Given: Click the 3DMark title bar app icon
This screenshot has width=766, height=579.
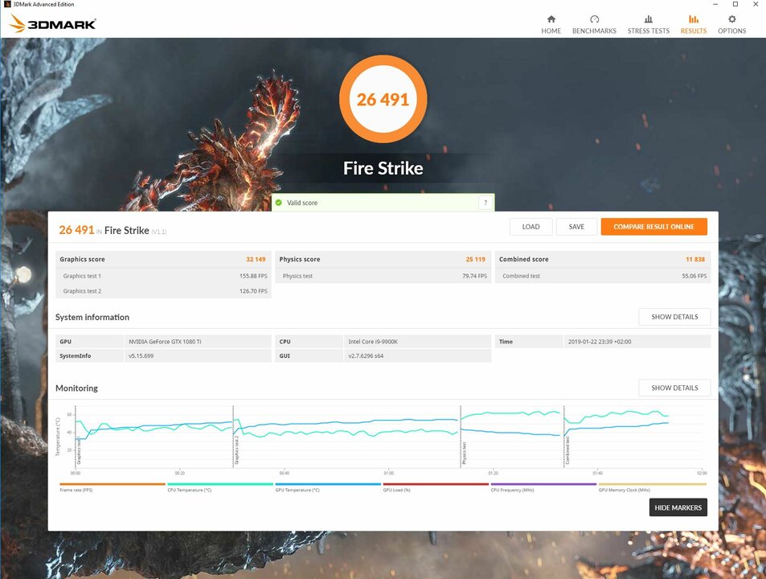Looking at the screenshot, I should coord(7,4).
